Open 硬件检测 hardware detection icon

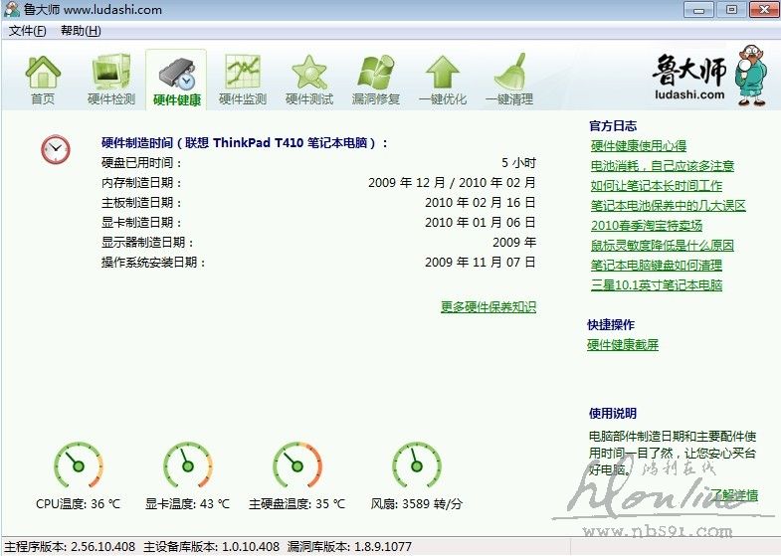pos(111,80)
